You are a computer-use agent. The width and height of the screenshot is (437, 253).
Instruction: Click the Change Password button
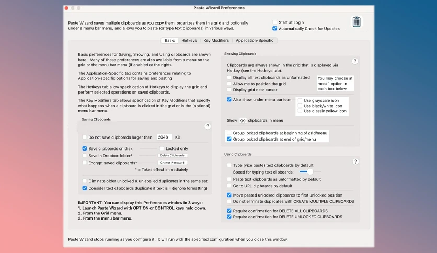pos(172,163)
